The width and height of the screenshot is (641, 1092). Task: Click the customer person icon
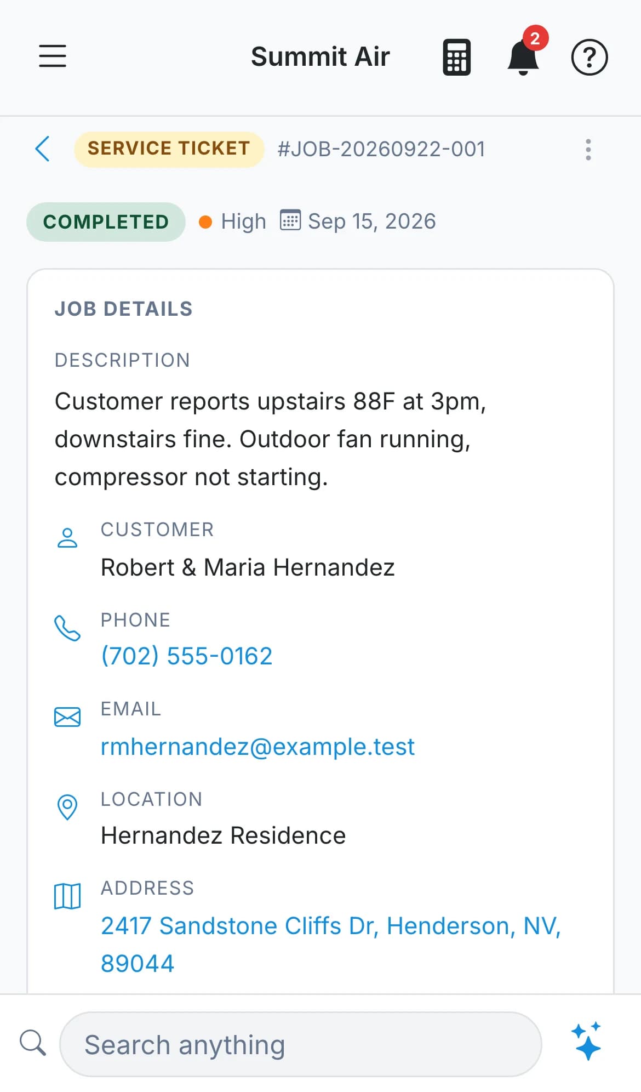click(67, 538)
